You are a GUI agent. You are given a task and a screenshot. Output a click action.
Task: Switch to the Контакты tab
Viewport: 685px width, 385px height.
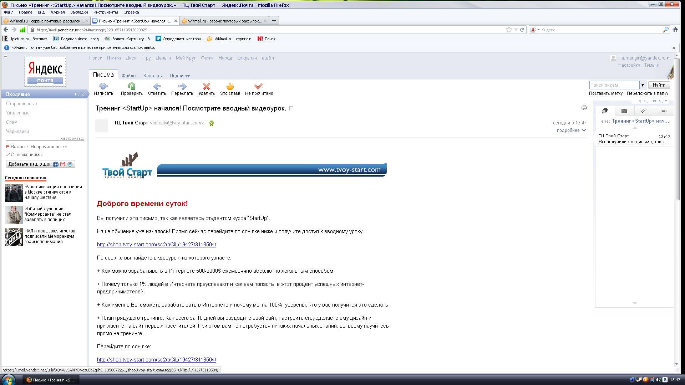(153, 76)
